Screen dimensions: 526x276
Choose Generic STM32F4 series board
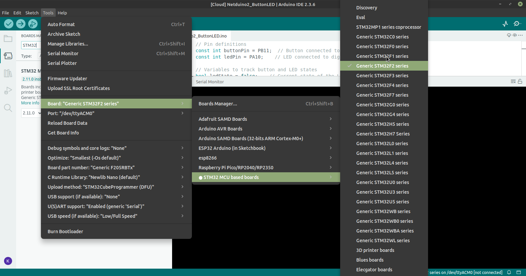(x=384, y=85)
